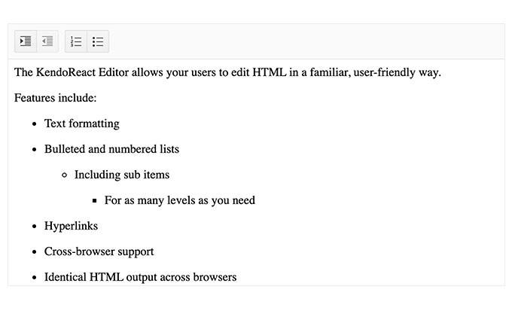Image resolution: width=512 pixels, height=332 pixels.
Task: Click the 'Including sub items' line
Action: tap(122, 175)
